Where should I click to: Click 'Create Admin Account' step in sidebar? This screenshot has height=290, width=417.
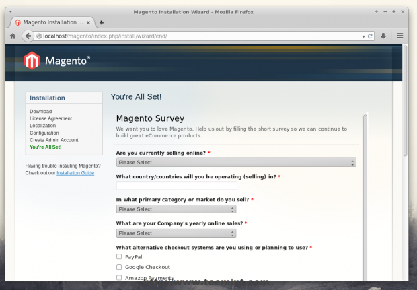[54, 140]
